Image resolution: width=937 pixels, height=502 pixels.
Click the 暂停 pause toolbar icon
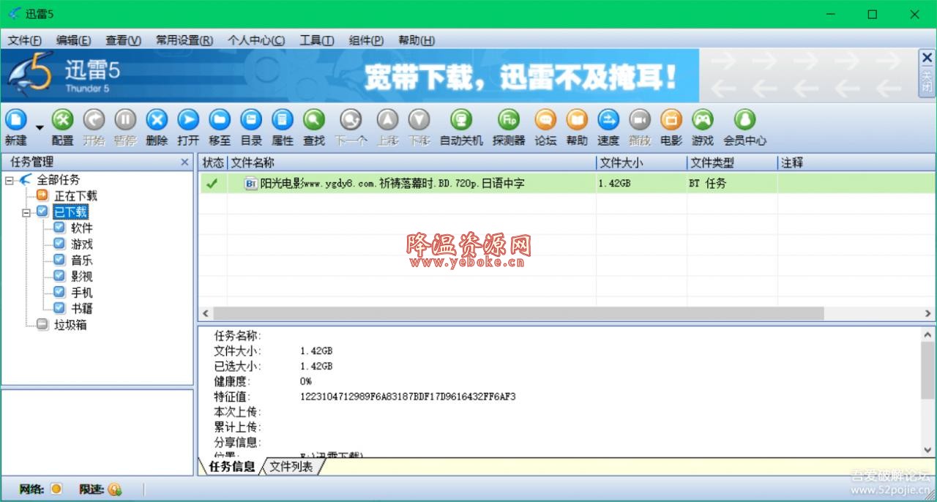tap(125, 119)
